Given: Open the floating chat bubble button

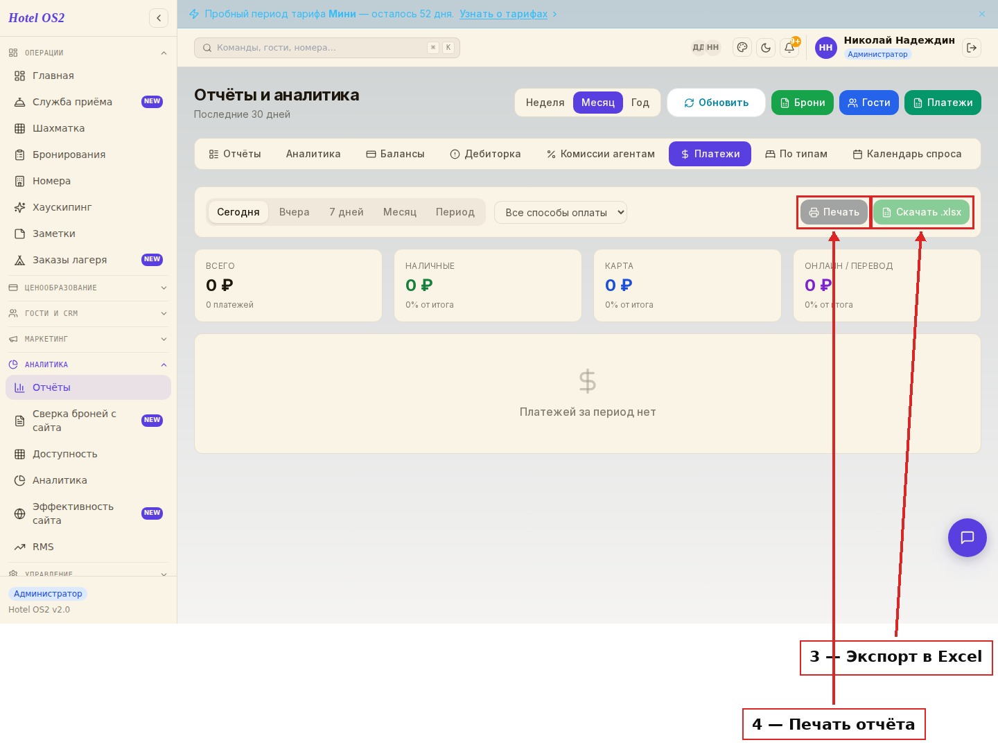Looking at the screenshot, I should pos(968,538).
